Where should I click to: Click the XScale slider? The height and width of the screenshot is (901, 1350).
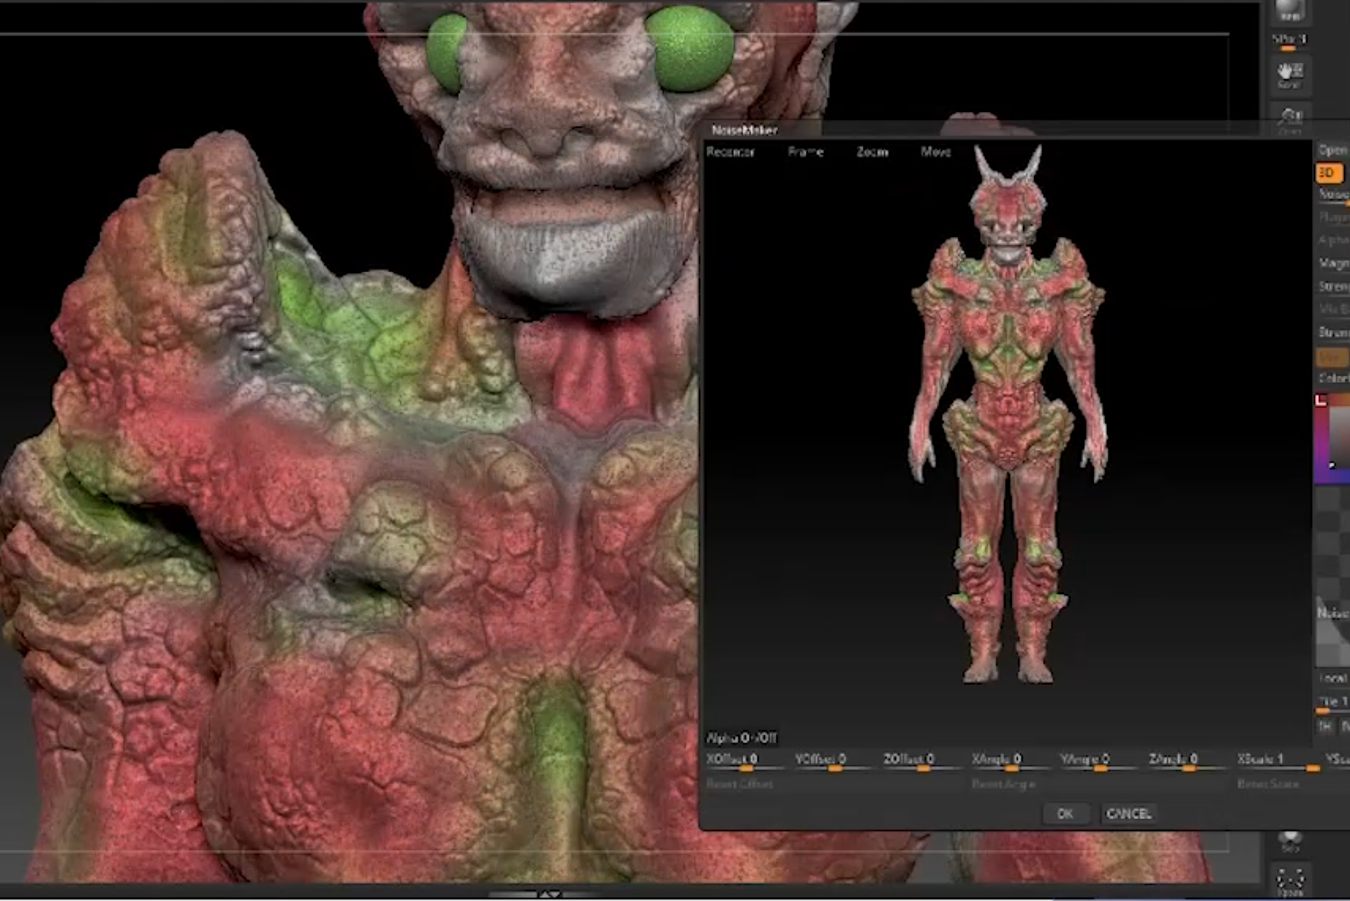pyautogui.click(x=1277, y=761)
